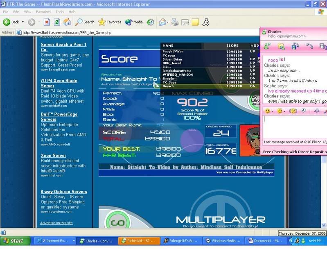The image size is (327, 258).
Task: Open the 7U P4 Xeon Blade Server link
Action: [59, 83]
